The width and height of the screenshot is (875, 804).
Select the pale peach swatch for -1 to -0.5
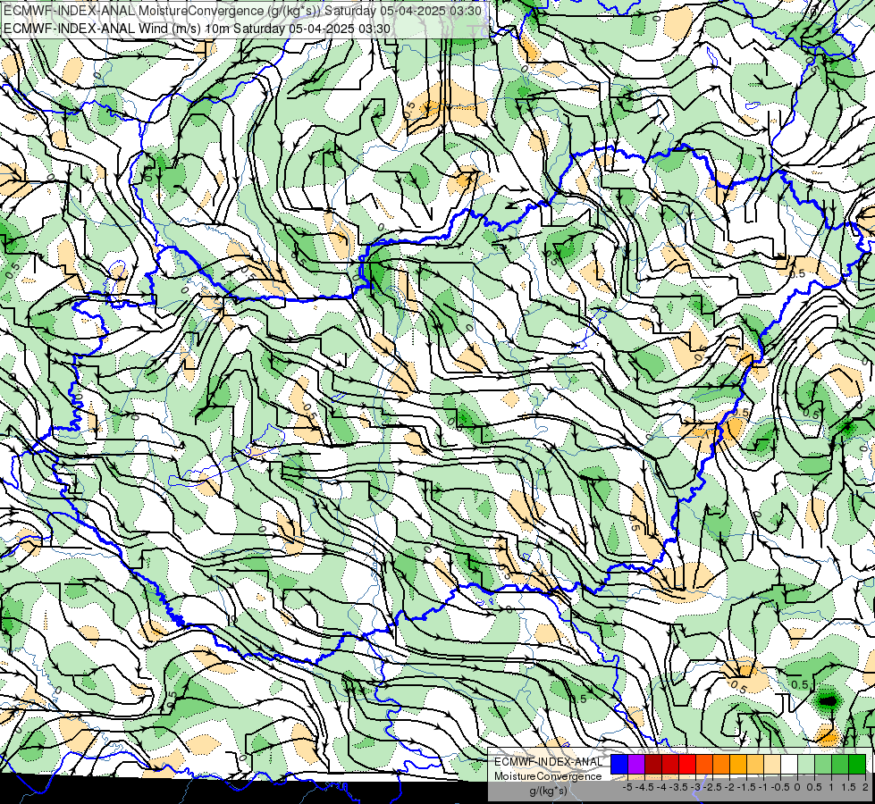tap(772, 765)
